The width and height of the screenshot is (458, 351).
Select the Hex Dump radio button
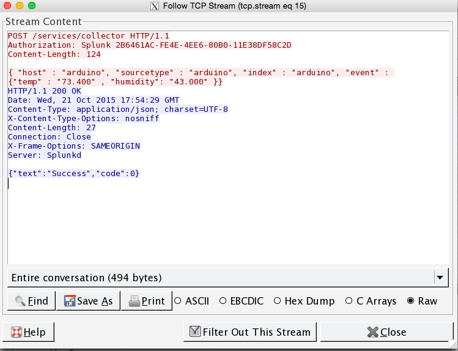click(277, 301)
